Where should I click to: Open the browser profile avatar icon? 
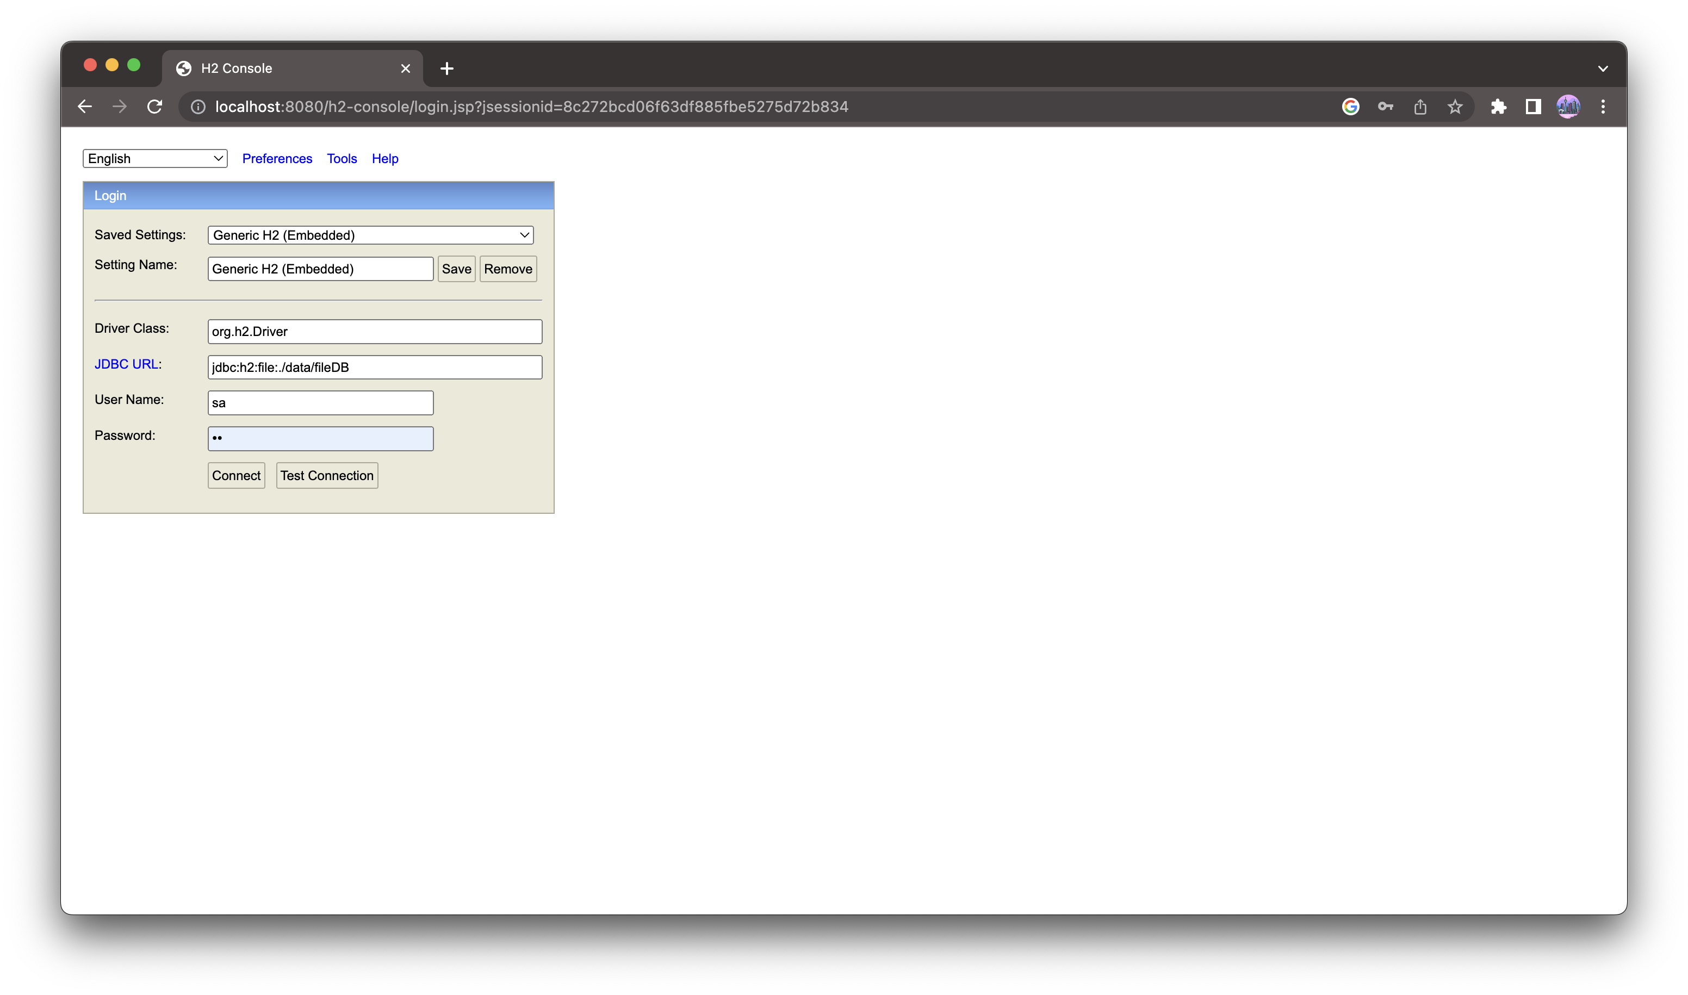click(1568, 107)
